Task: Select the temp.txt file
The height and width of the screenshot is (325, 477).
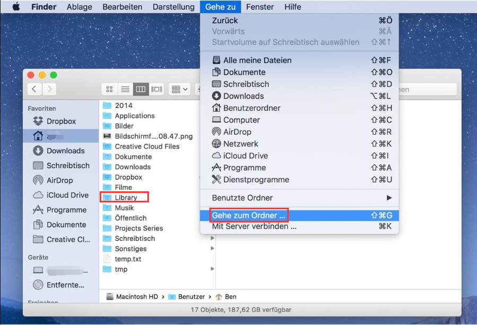Action: pyautogui.click(x=128, y=259)
